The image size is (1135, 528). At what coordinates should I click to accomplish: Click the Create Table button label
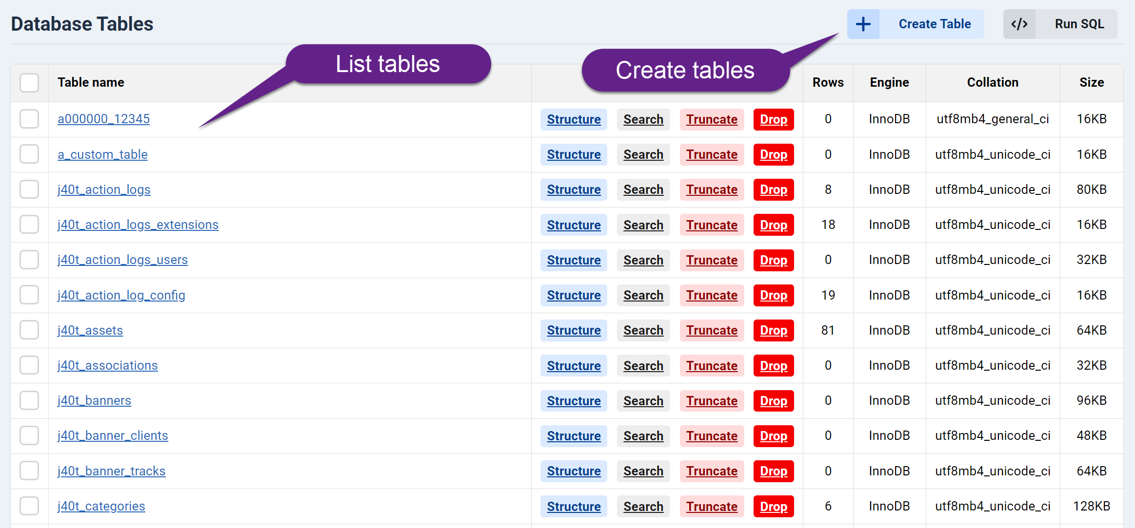tap(935, 24)
